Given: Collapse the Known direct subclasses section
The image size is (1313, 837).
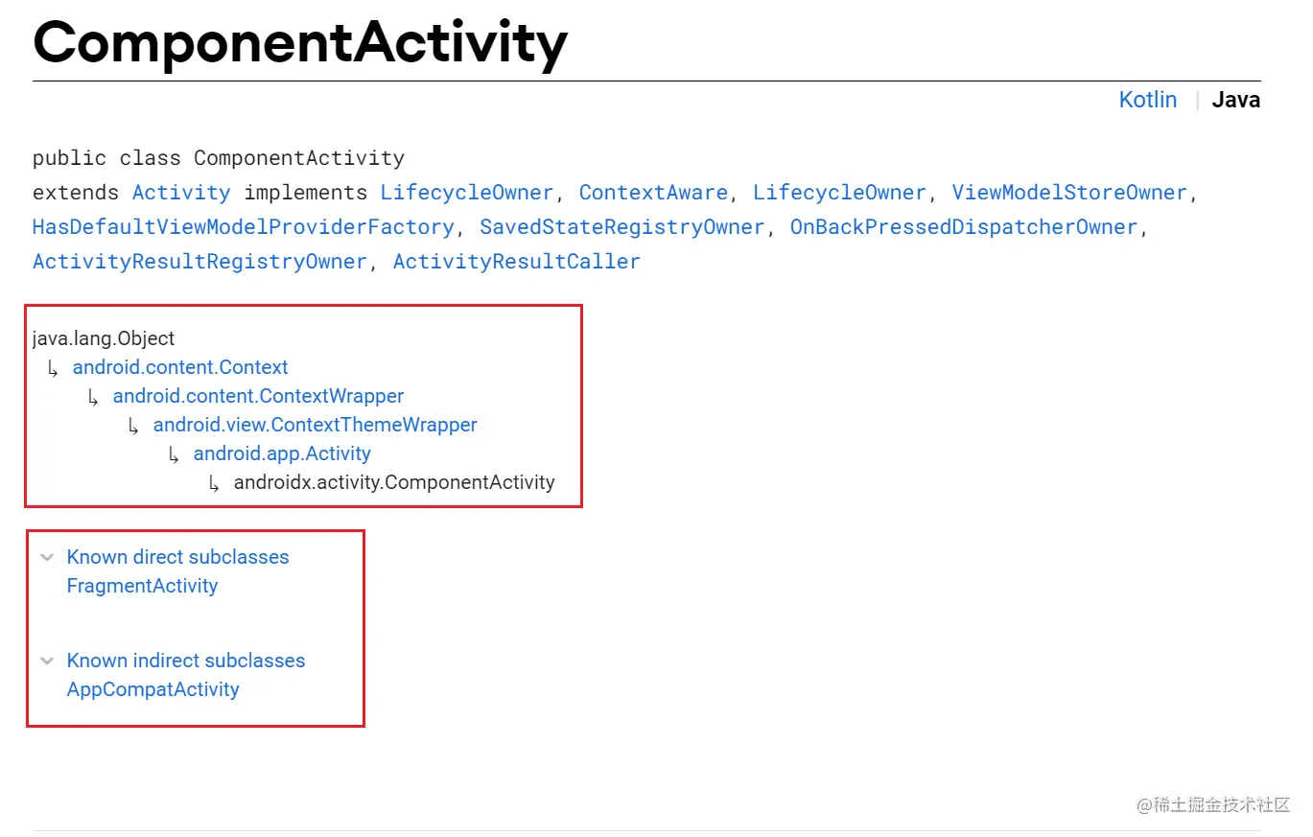Looking at the screenshot, I should pyautogui.click(x=46, y=557).
